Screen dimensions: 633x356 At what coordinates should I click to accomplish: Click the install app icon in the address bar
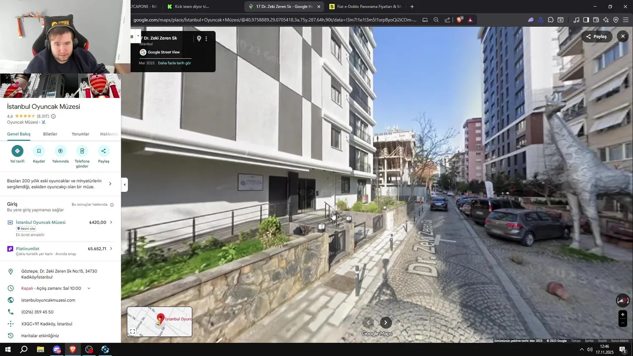coord(425,20)
